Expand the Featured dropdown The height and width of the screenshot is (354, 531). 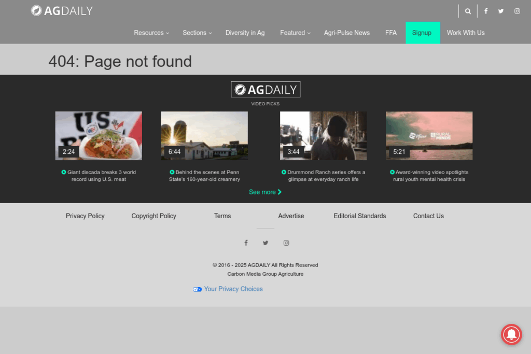point(292,33)
